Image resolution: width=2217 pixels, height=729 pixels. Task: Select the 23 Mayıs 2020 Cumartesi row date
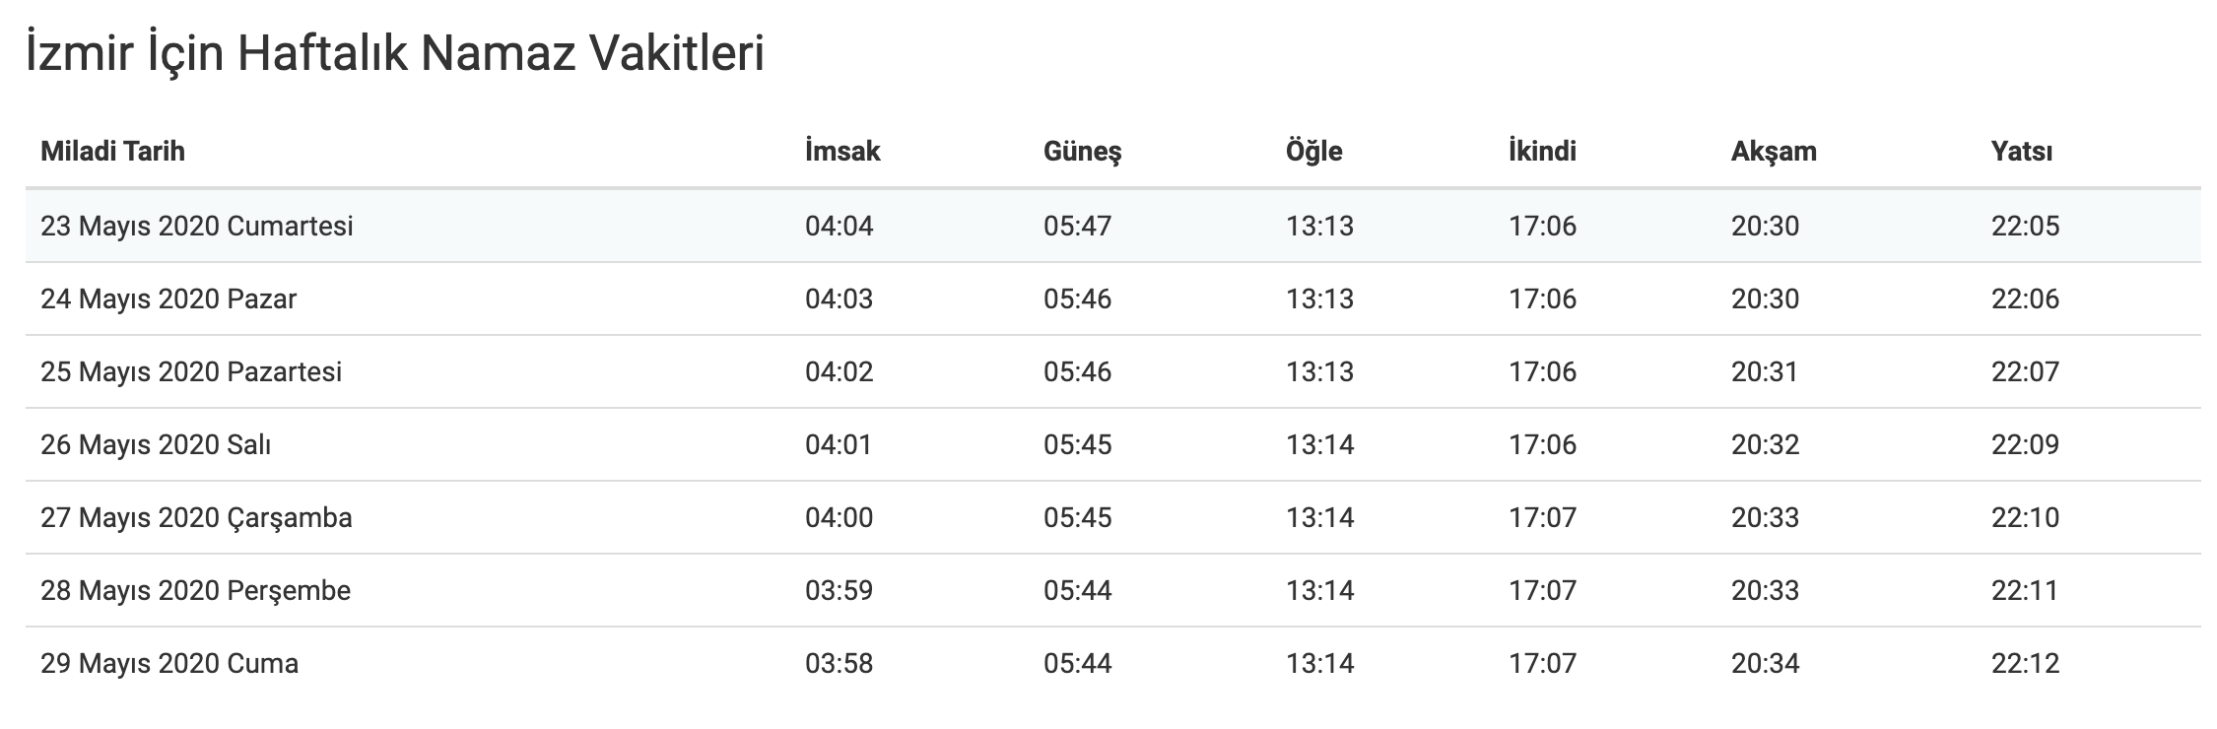coord(196,227)
